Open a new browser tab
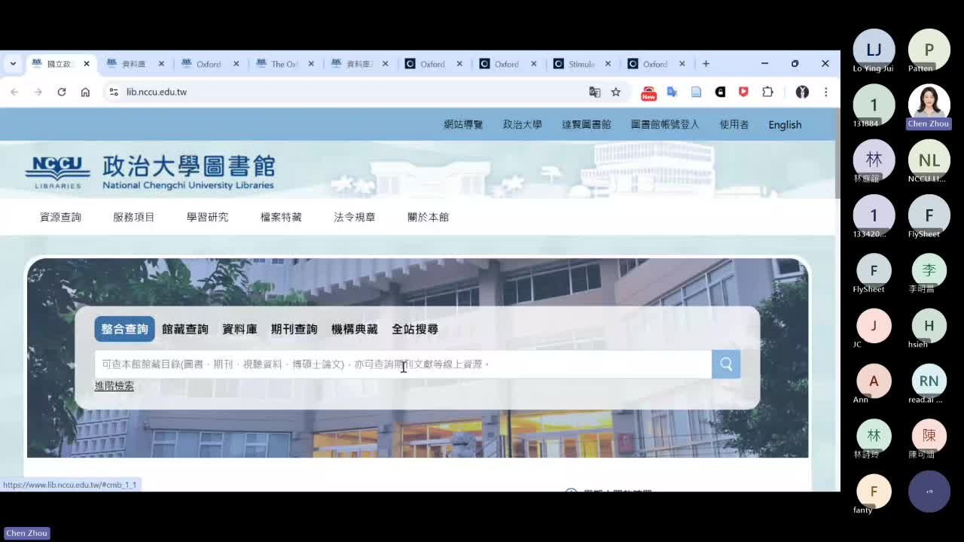Screen dimensions: 964x542 point(706,64)
